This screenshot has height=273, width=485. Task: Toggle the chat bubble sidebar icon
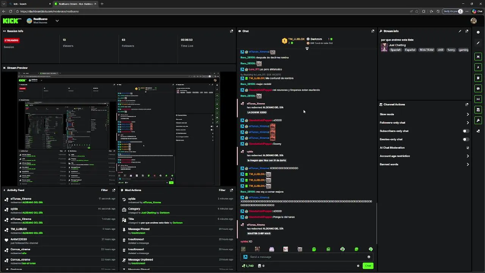point(478,88)
